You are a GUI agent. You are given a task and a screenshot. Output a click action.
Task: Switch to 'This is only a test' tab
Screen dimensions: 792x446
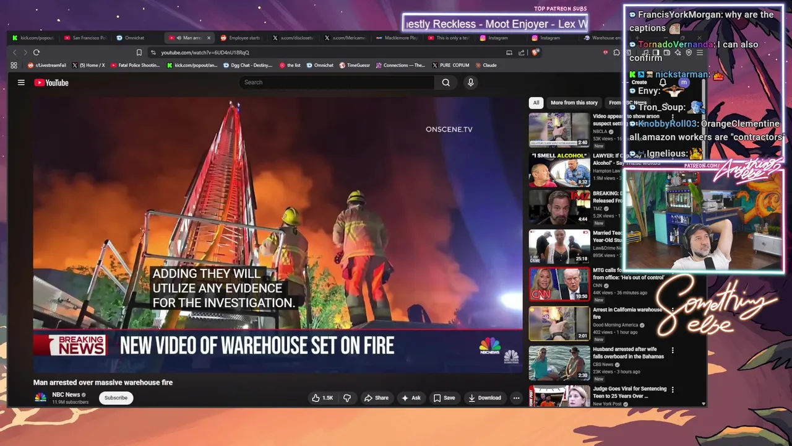pyautogui.click(x=449, y=38)
